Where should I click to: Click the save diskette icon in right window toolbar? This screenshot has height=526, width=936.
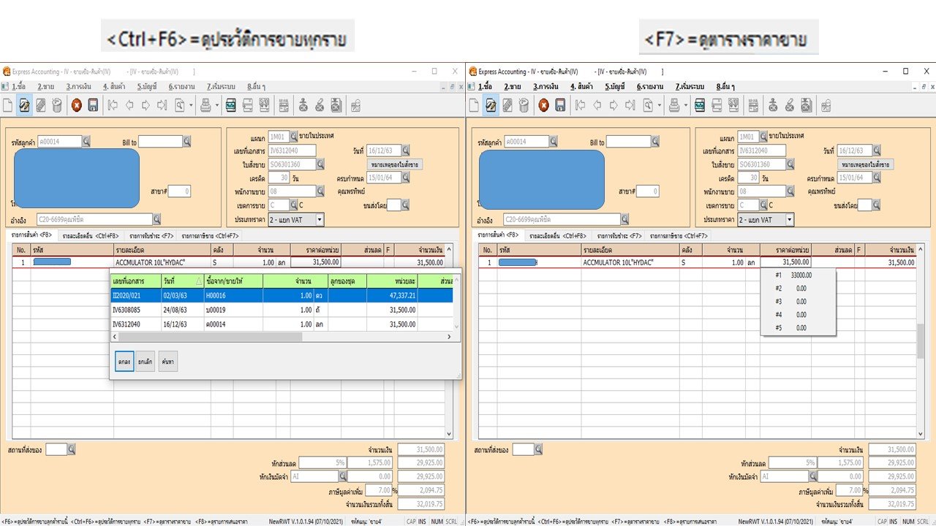point(560,105)
